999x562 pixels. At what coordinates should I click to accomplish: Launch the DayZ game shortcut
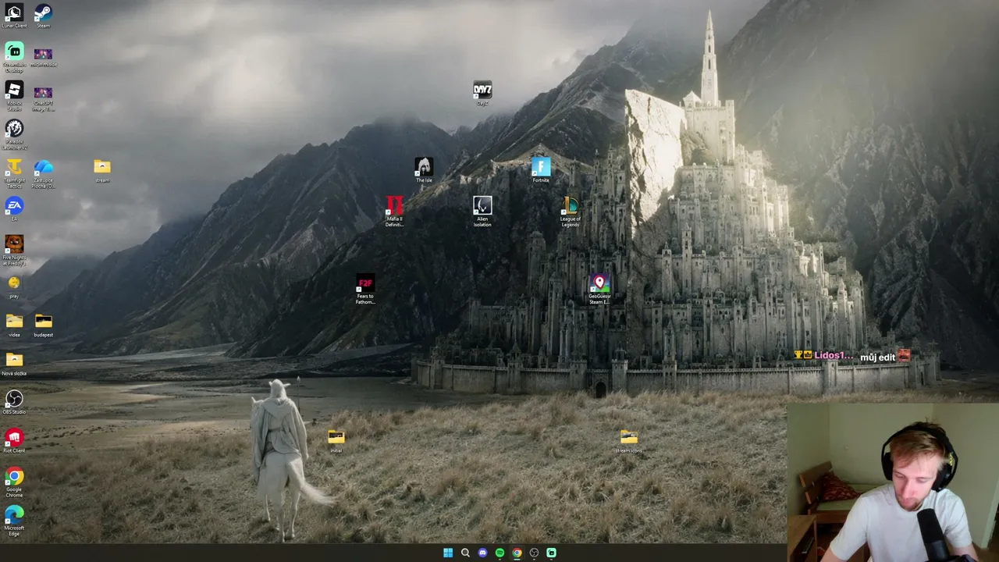482,93
